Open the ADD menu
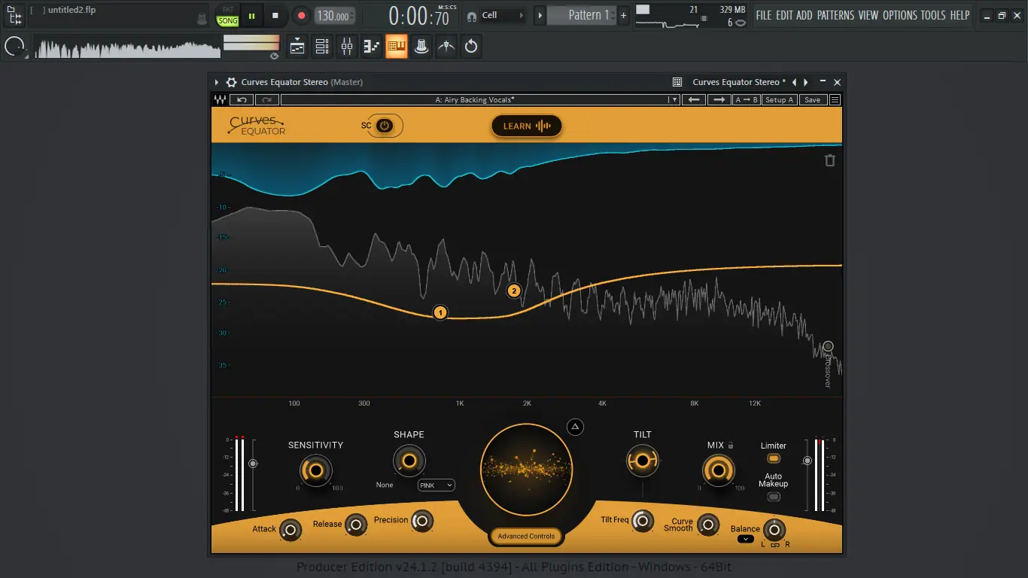Screen dimensions: 1028x578 (804, 15)
